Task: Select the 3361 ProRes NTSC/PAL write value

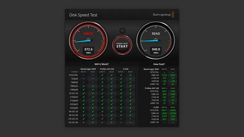Action: click(164, 91)
